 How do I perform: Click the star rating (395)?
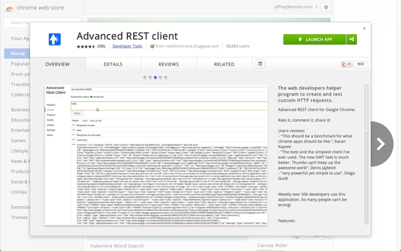[91, 46]
